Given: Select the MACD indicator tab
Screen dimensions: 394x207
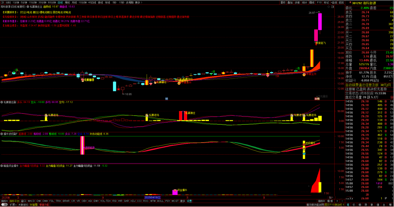Looking at the screenshot, I should (x=31, y=201).
